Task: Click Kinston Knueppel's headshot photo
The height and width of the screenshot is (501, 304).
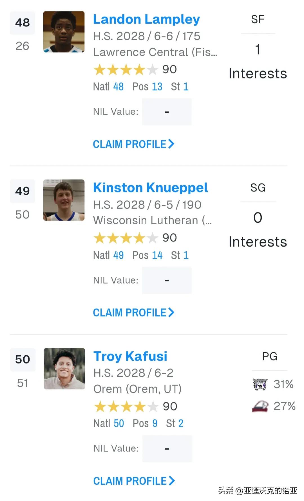Action: [x=64, y=200]
